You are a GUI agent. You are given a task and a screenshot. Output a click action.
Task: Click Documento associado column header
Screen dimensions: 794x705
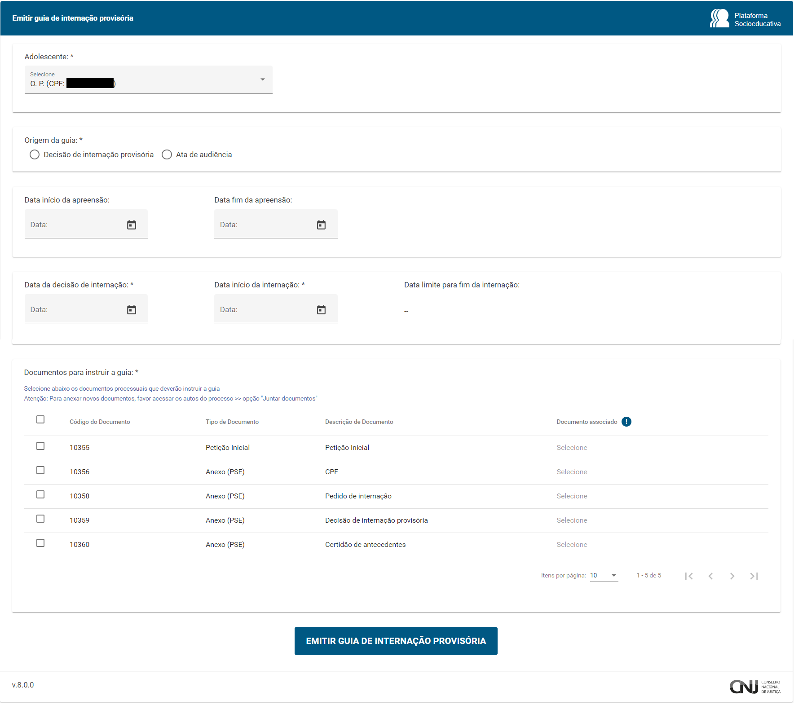[587, 422]
